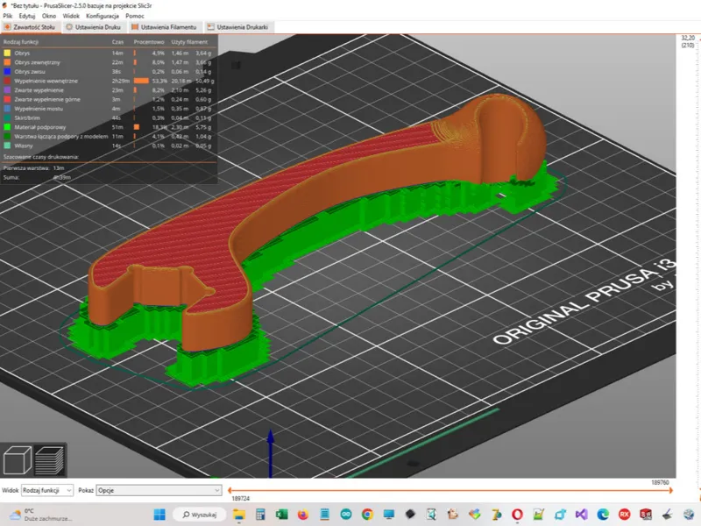Screen dimensions: 701x526
Task: Launch Firefox from the taskbar
Action: pos(303,515)
